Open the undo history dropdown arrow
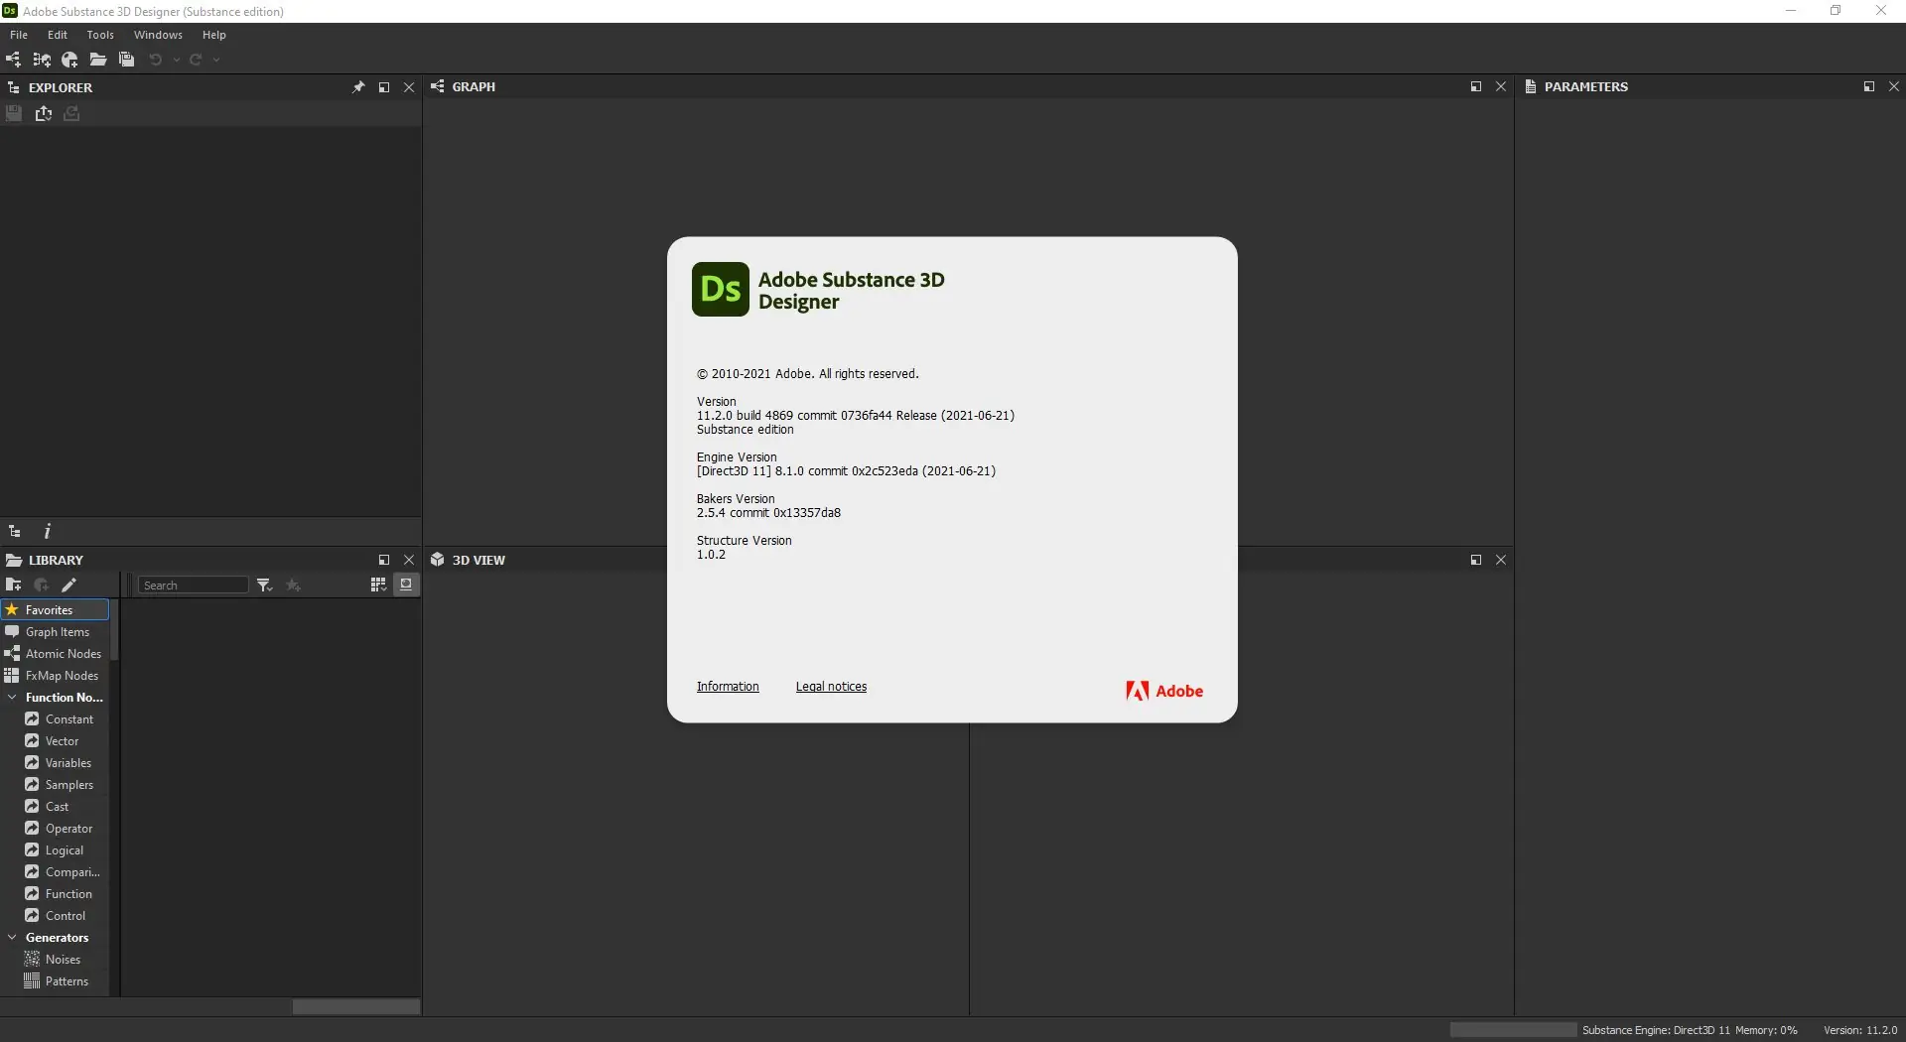The width and height of the screenshot is (1906, 1042). click(x=177, y=60)
